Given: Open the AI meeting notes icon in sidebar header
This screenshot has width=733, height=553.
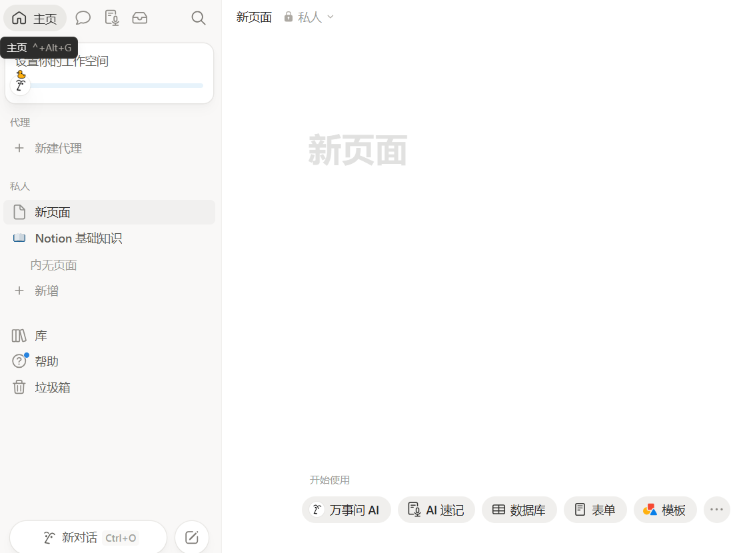Looking at the screenshot, I should point(111,18).
